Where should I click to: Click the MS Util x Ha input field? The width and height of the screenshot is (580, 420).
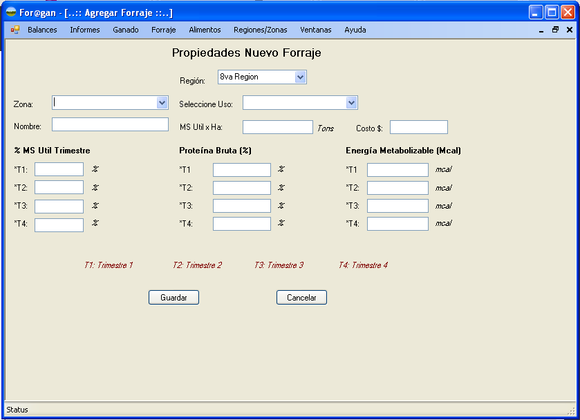tap(277, 127)
